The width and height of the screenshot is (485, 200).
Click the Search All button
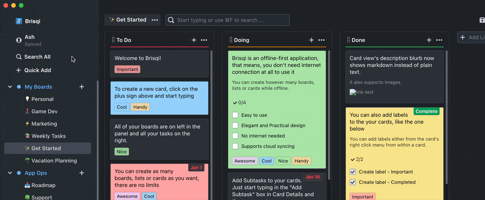click(x=33, y=57)
